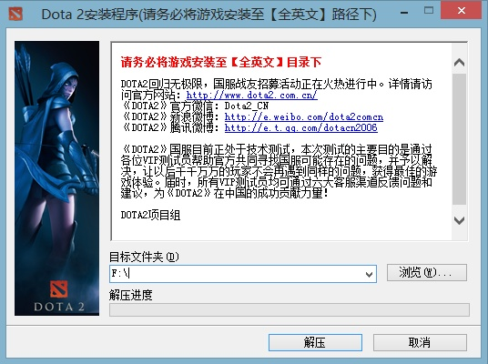This screenshot has height=364, width=488.
Task: Click the red 请务必将游戏安装至 heading
Action: pyautogui.click(x=221, y=62)
